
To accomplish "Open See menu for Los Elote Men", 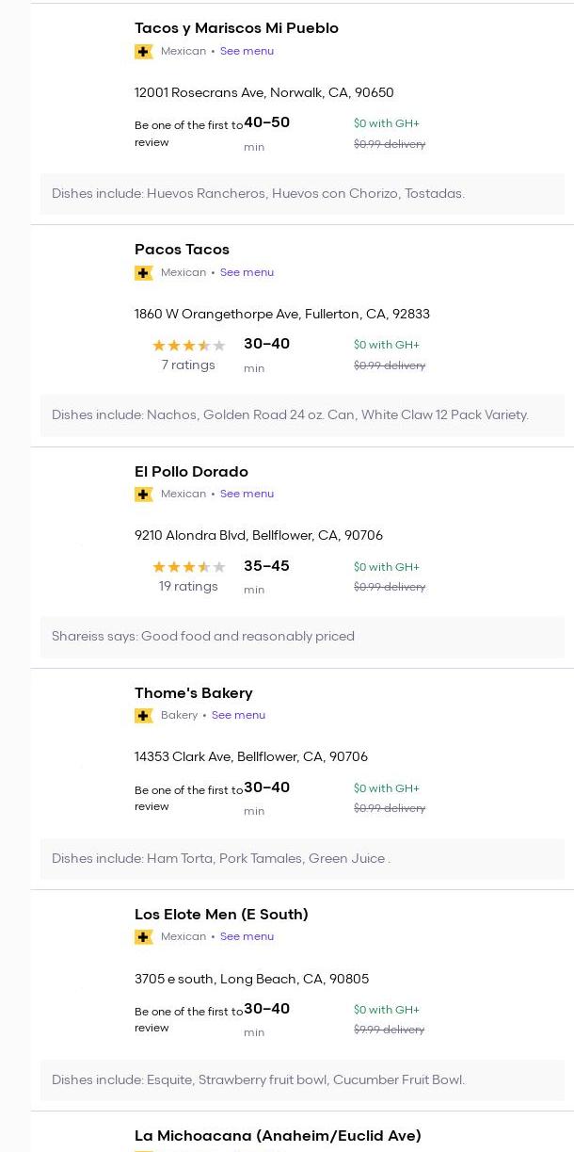I will pos(247,936).
